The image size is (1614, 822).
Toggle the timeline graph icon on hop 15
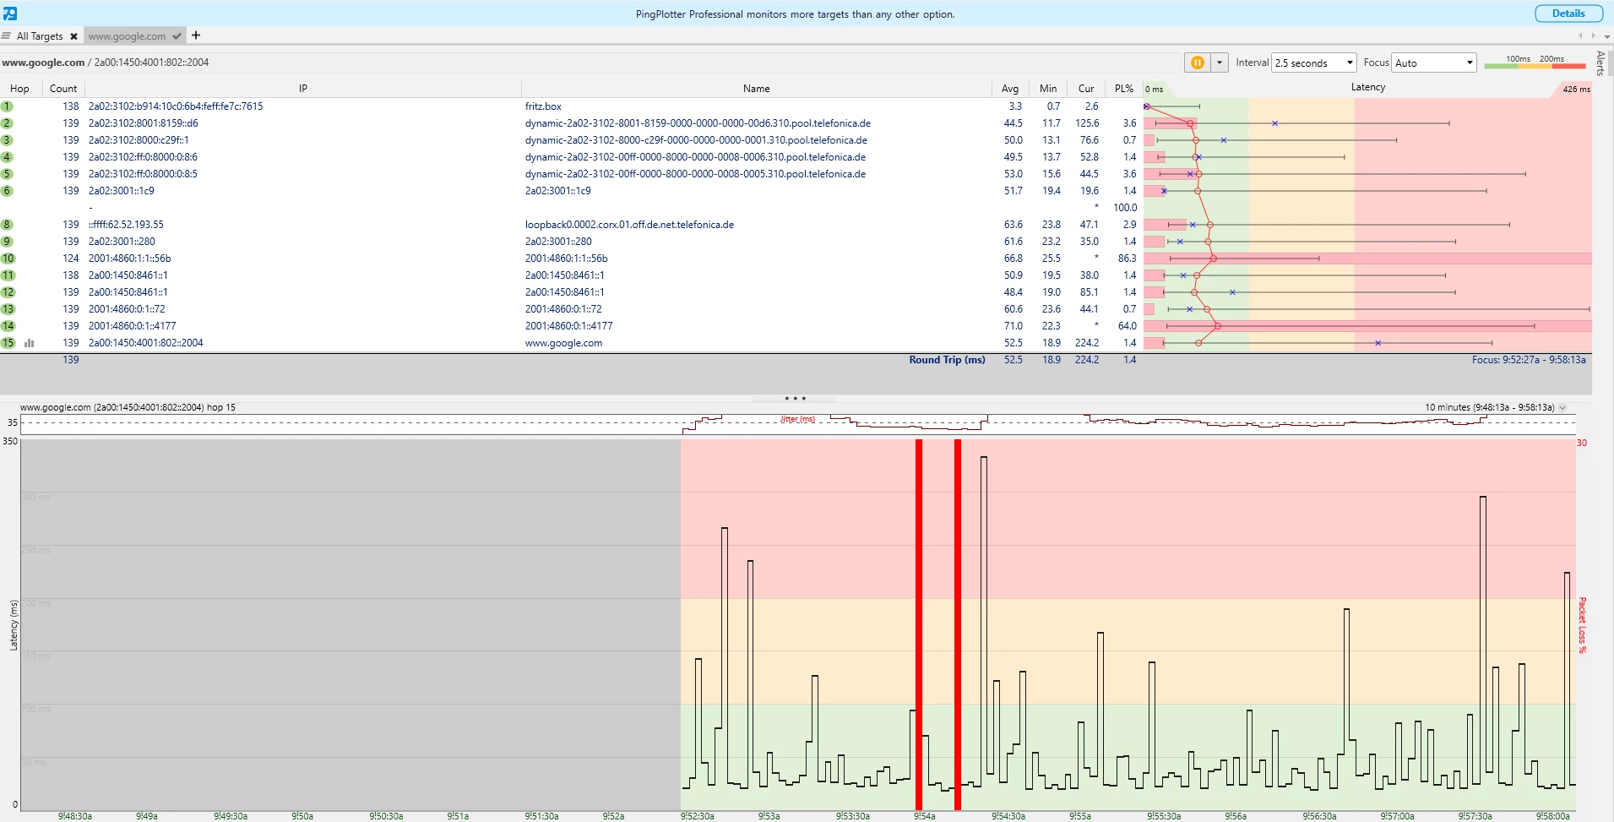coord(30,343)
